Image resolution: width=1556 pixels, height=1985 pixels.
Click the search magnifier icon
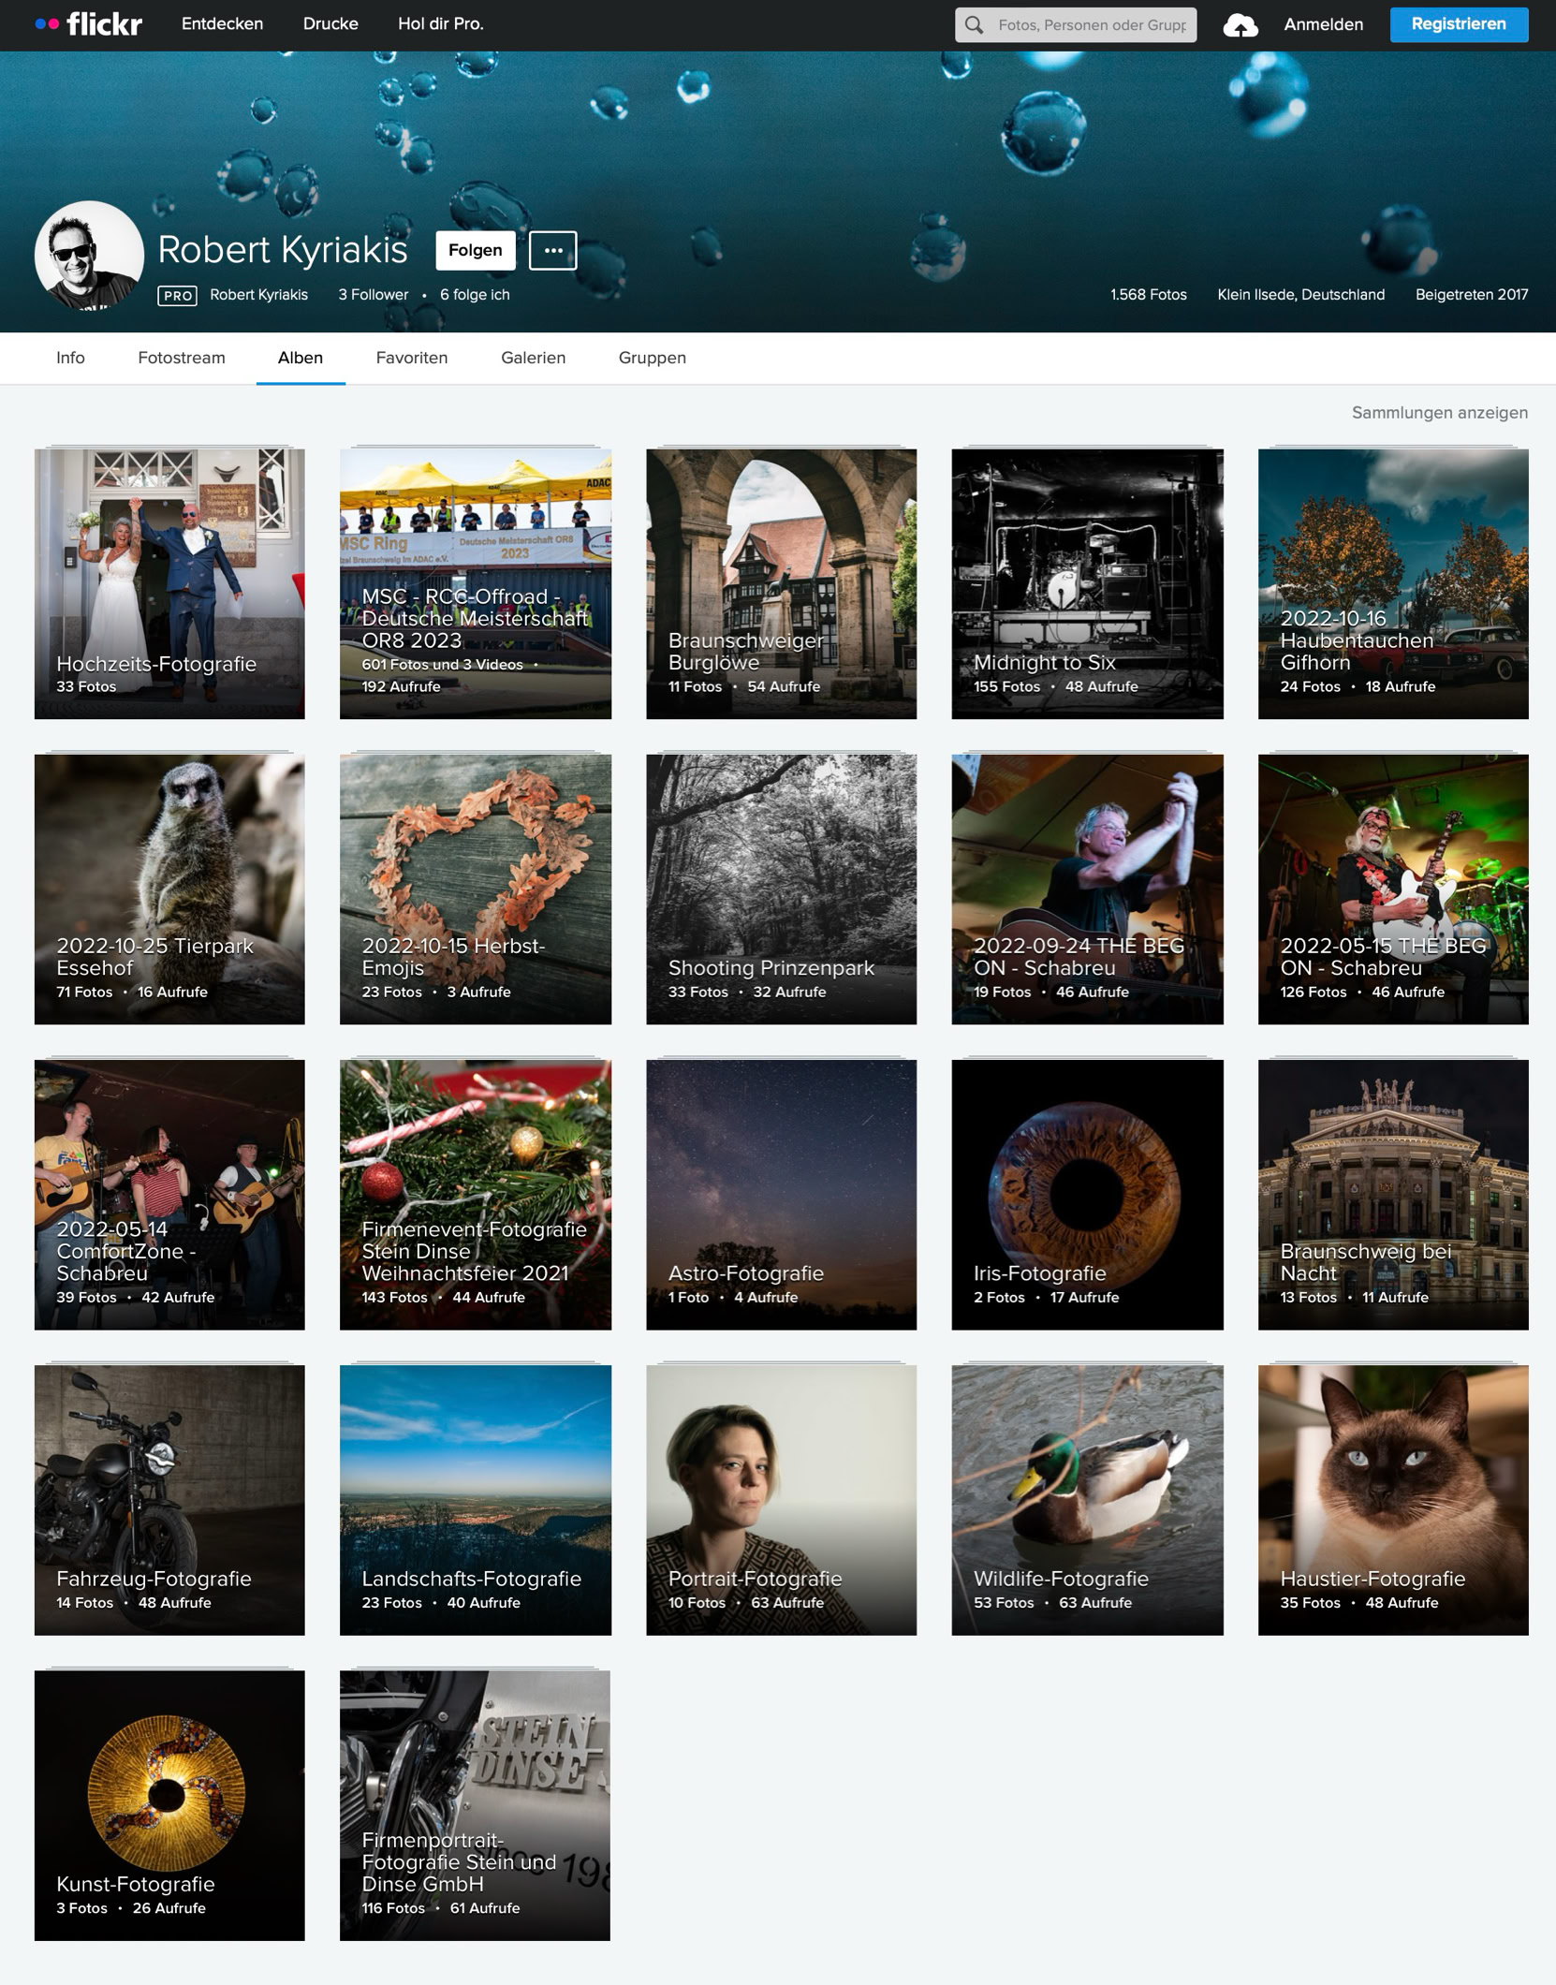click(x=975, y=25)
